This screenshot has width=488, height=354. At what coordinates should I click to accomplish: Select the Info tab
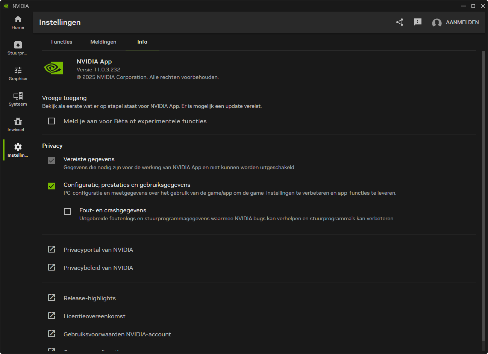pos(142,42)
